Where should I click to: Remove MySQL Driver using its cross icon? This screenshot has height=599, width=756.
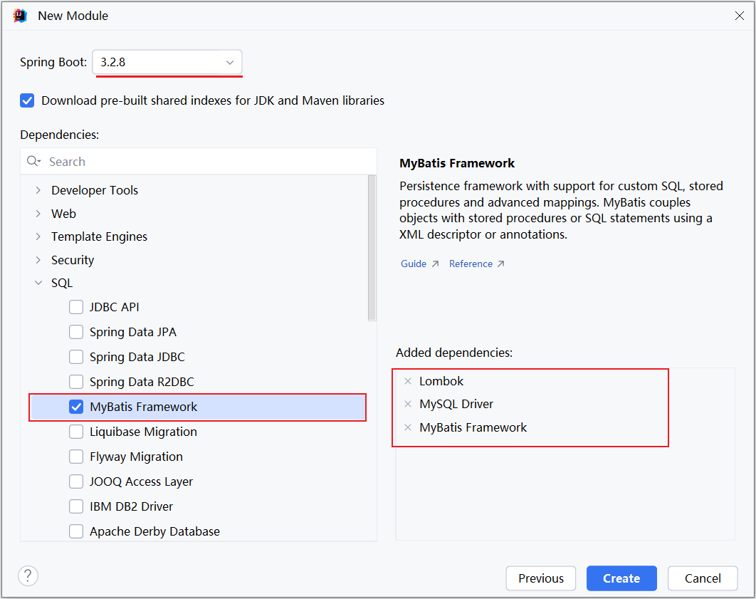click(x=407, y=404)
